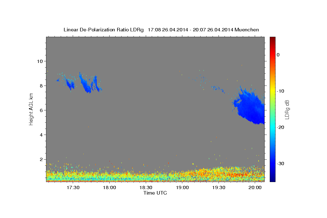Click the 'Height AGL km' axis label
The image size is (327, 218).
(x=31, y=110)
